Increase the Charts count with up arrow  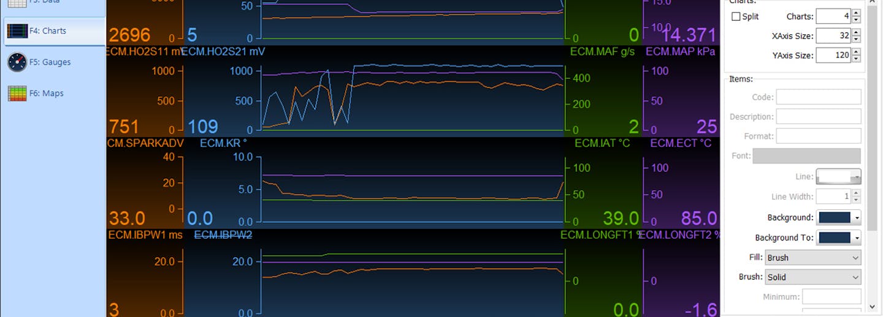856,13
